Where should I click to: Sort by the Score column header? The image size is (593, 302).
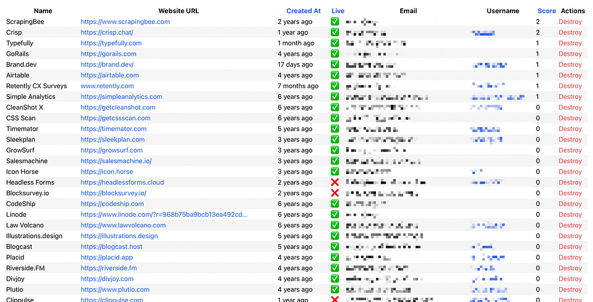point(547,11)
